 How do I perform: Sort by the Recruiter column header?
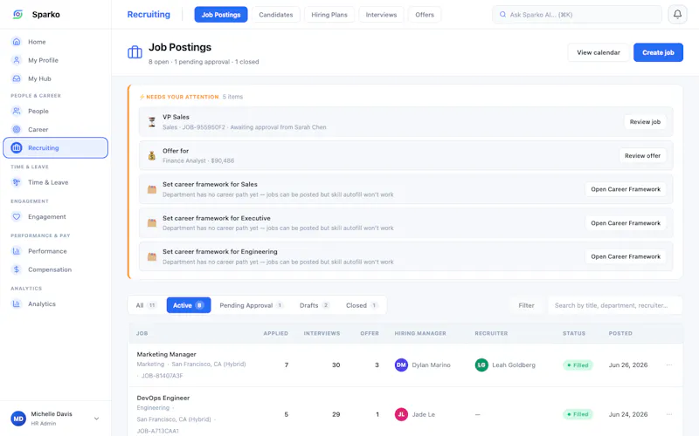(x=491, y=333)
